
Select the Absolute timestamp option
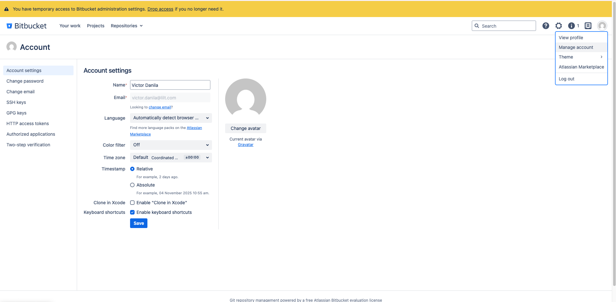[132, 185]
